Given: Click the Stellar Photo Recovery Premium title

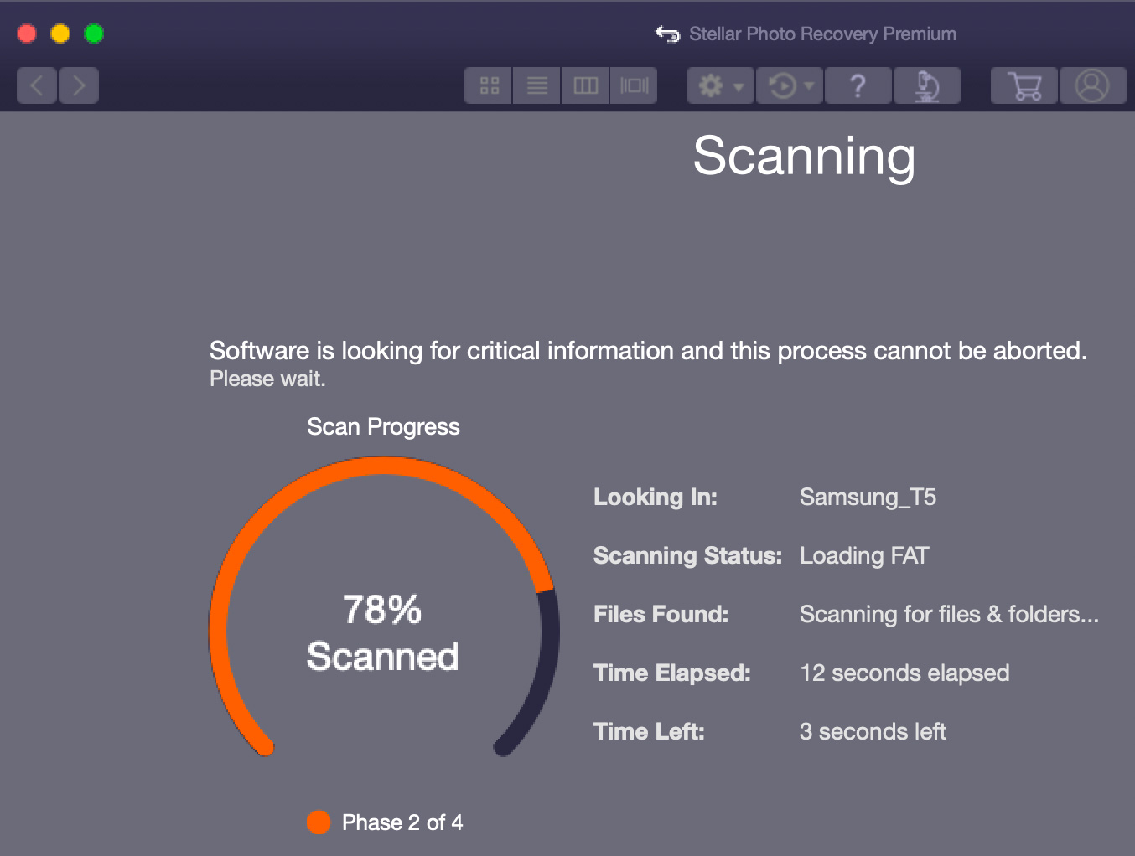Looking at the screenshot, I should point(822,34).
